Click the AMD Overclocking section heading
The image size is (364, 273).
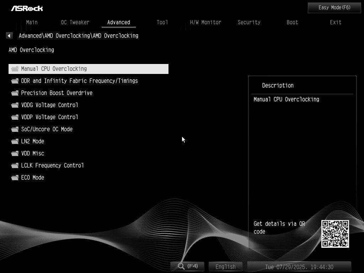point(31,50)
